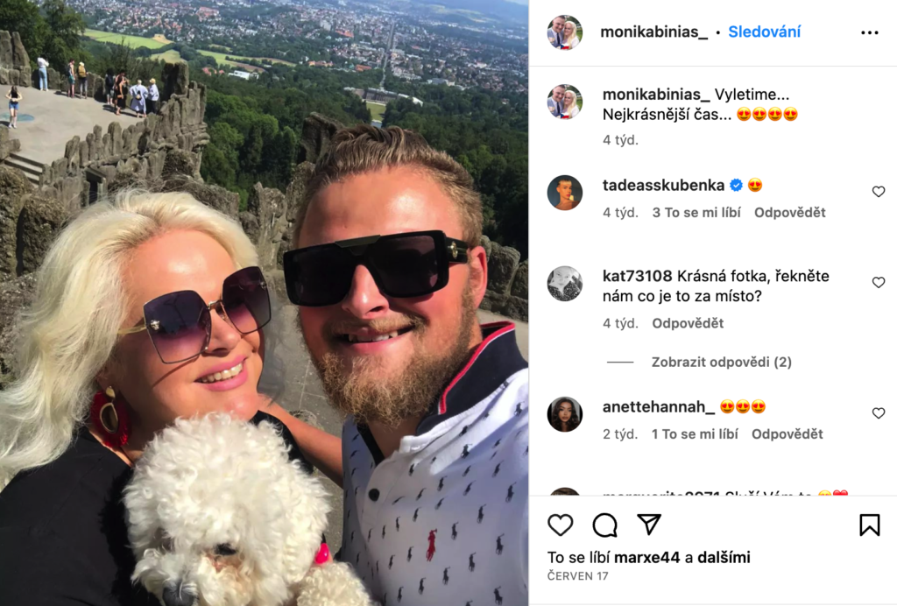Like tadeasskubenka's comment heart
This screenshot has height=606, width=897.
click(879, 192)
